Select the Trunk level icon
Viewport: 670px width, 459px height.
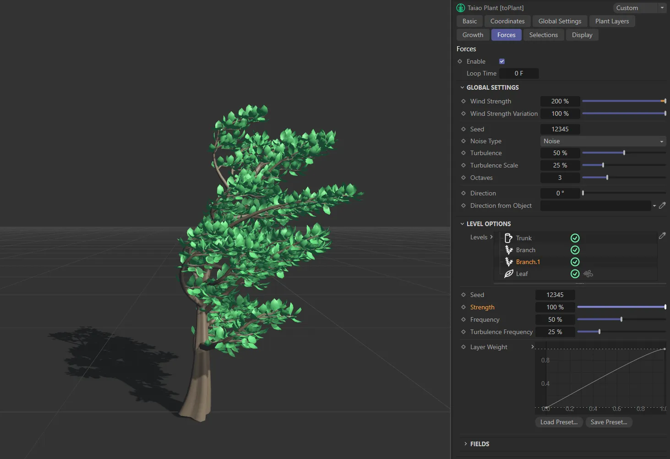pos(509,238)
